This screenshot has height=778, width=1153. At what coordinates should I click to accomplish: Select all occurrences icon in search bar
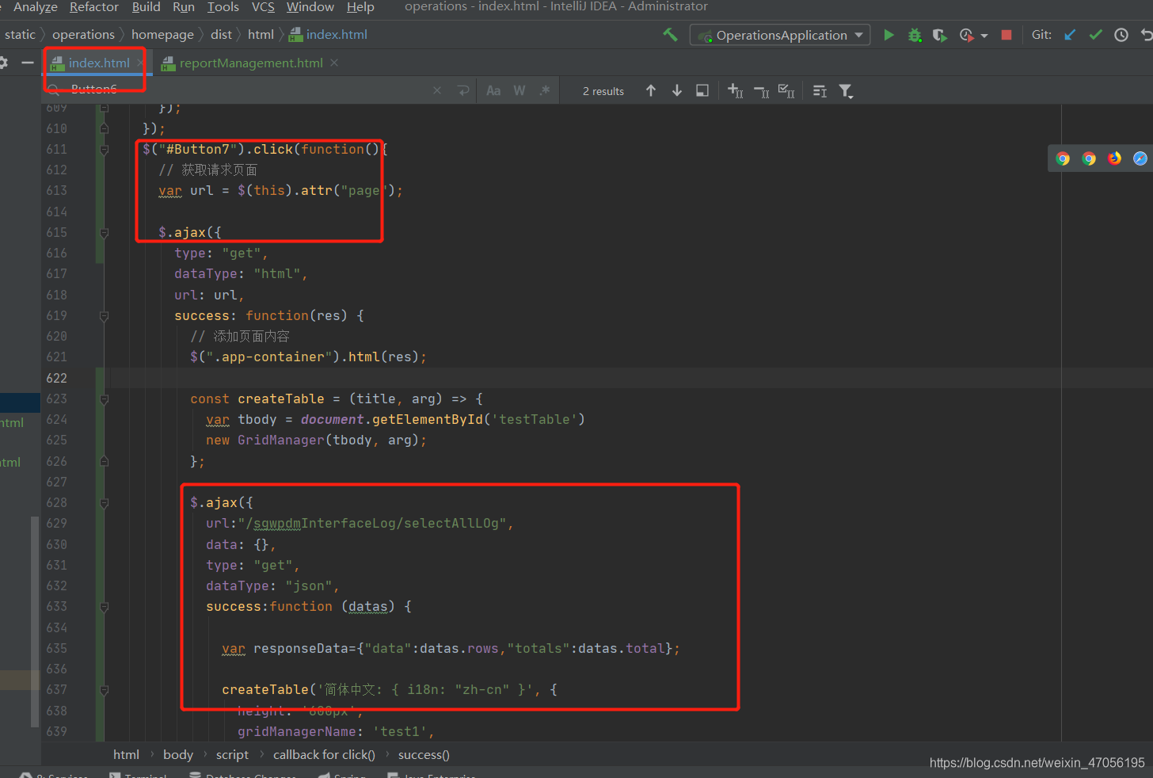click(786, 91)
